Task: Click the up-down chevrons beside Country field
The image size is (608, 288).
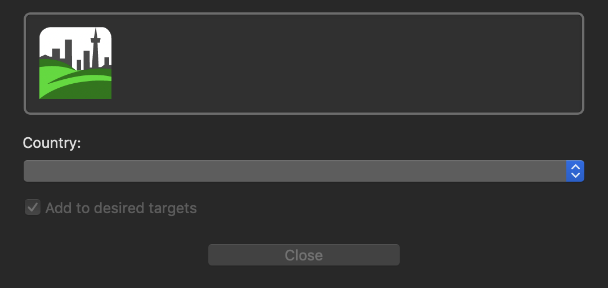Action: (575, 171)
